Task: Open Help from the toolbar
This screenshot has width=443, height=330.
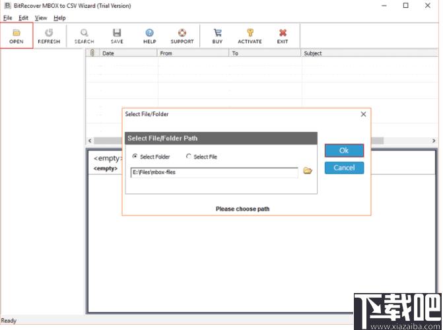Action: [149, 36]
